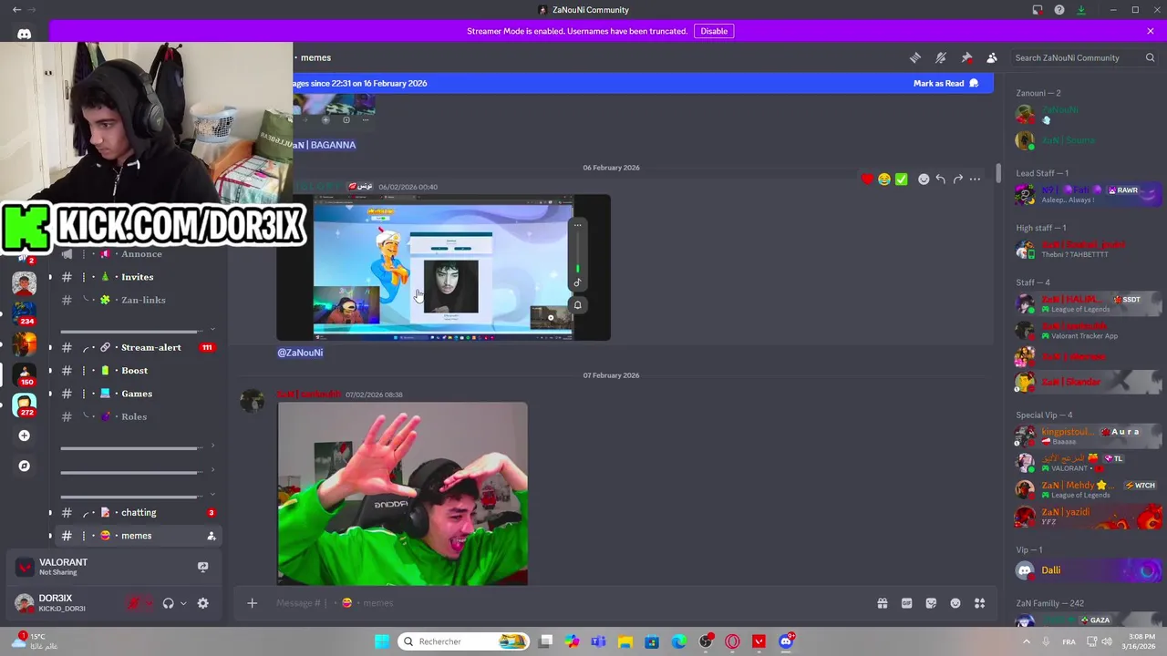This screenshot has width=1167, height=656.
Task: Open member ZaN | yazidi profile
Action: [x=1088, y=517]
